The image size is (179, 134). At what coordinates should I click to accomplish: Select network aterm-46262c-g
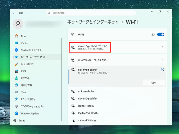(117, 120)
